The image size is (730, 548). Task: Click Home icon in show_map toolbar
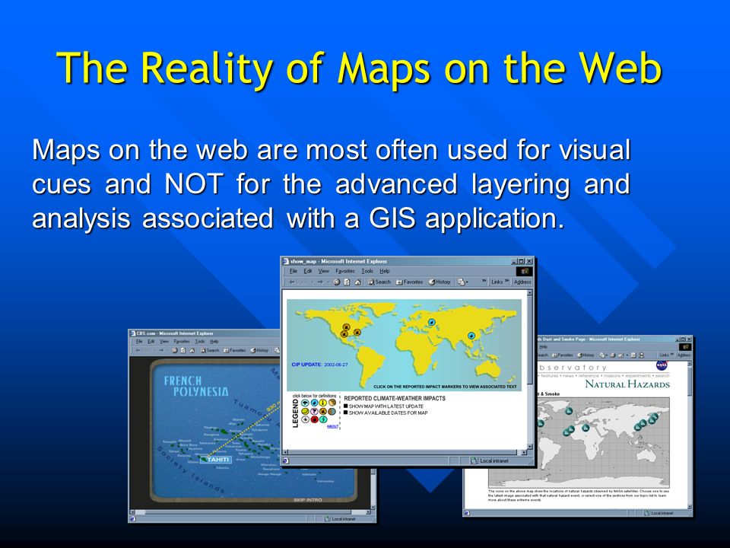357,282
